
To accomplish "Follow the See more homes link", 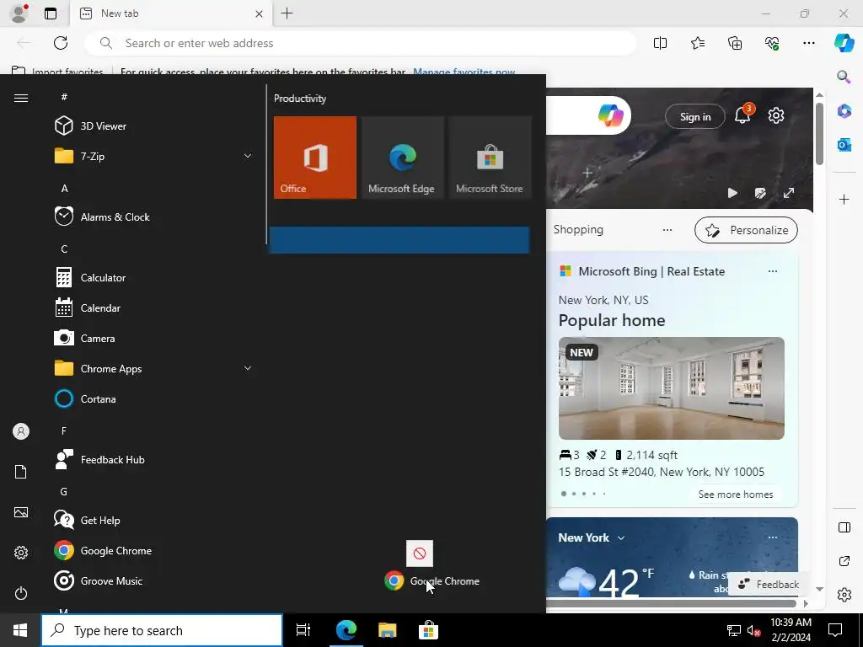I will (735, 494).
